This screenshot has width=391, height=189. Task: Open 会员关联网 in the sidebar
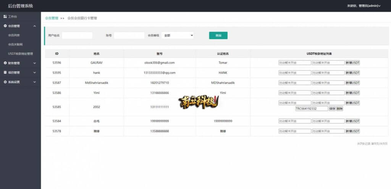click(x=15, y=44)
